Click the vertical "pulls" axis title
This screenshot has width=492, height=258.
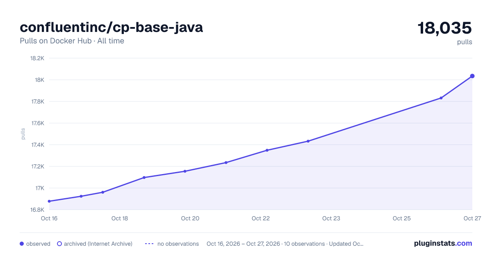point(23,134)
